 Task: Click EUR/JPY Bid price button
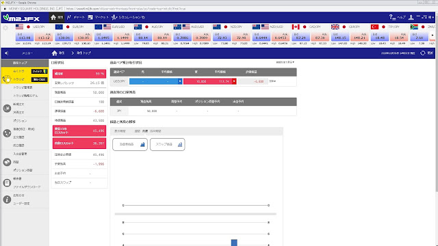(x=64, y=36)
